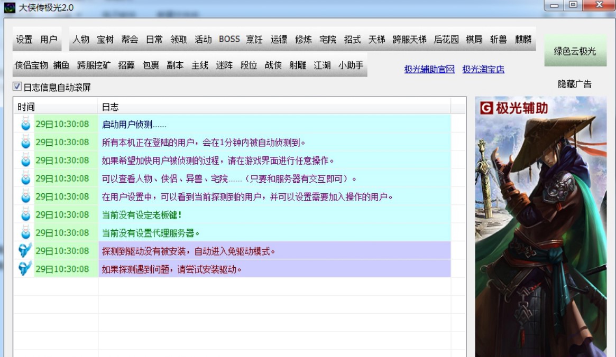Image resolution: width=616 pixels, height=357 pixels.
Task: Click the warrior advertisement image
Action: (540, 238)
